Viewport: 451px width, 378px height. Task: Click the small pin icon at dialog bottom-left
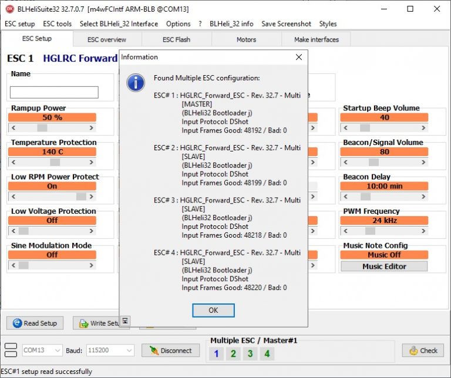click(x=125, y=321)
